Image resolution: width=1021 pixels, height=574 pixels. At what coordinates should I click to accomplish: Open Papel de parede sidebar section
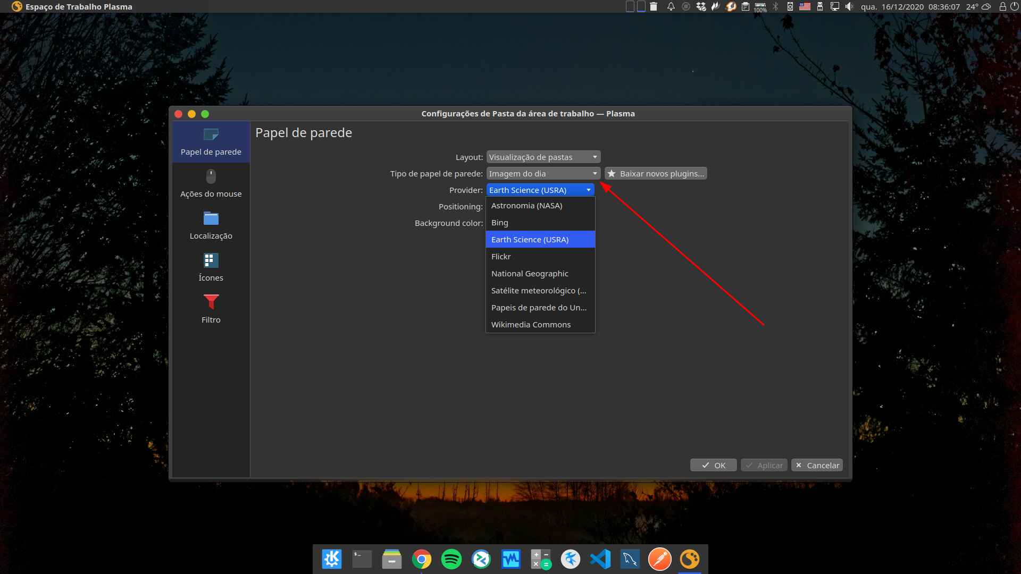[211, 142]
